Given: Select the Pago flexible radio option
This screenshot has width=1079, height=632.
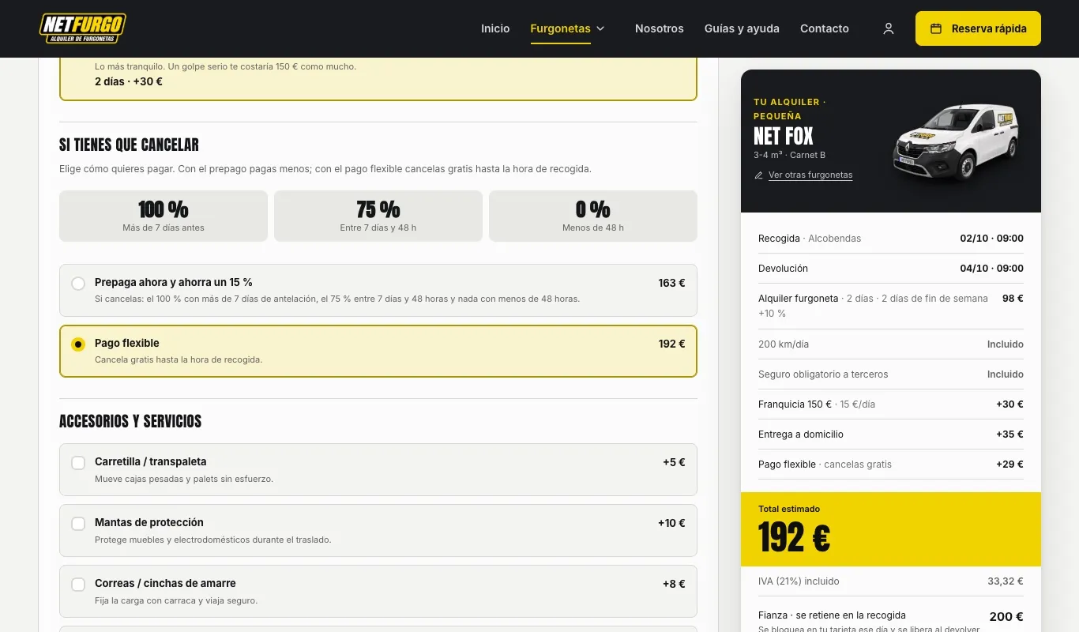Looking at the screenshot, I should pyautogui.click(x=78, y=344).
